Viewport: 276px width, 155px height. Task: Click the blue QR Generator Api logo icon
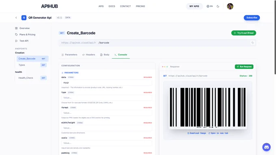(24, 17)
